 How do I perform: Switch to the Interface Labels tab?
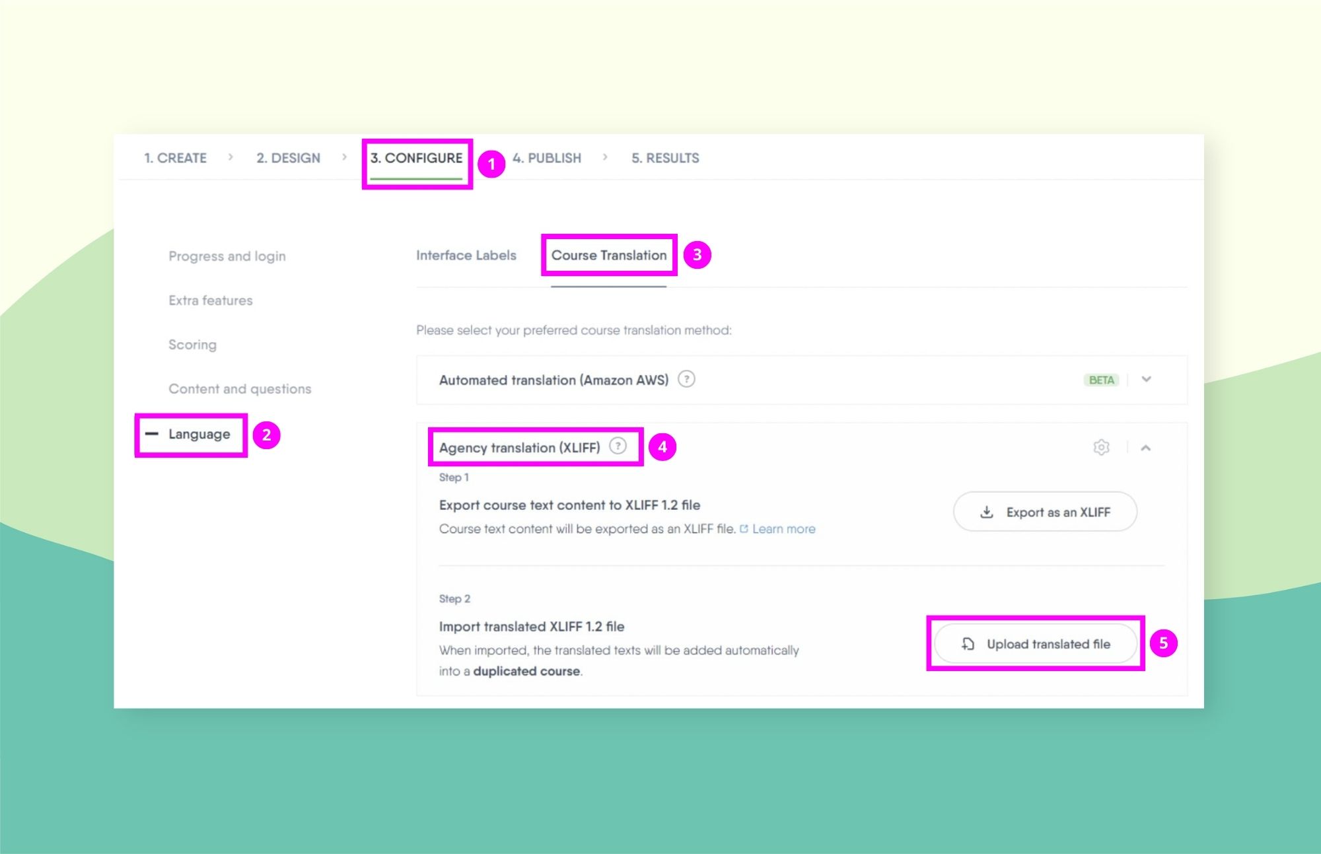coord(465,255)
